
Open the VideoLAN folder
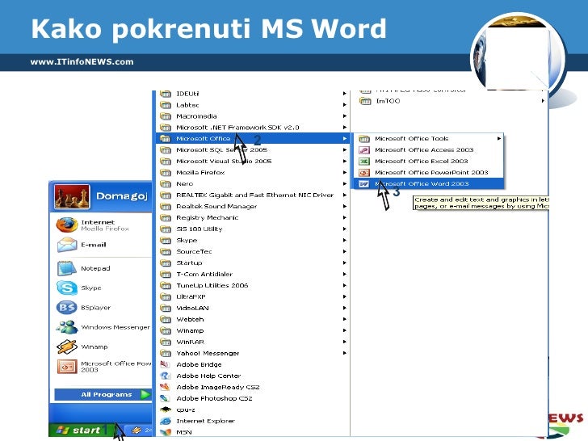point(253,308)
